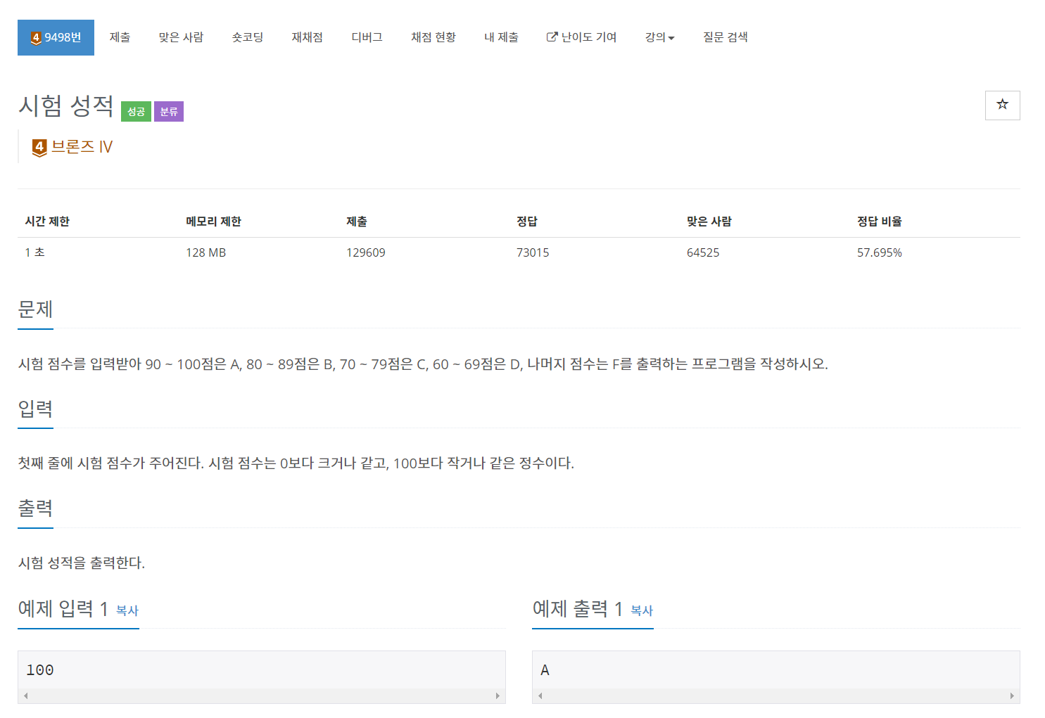Viewport: 1045px width, 718px height.
Task: Click the example output horizontal scrollbar
Action: point(776,695)
